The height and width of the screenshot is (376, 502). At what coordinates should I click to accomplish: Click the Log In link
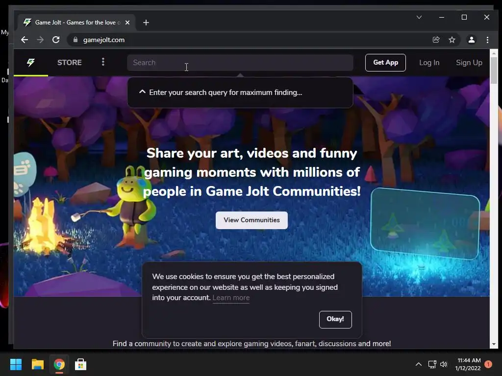click(429, 63)
